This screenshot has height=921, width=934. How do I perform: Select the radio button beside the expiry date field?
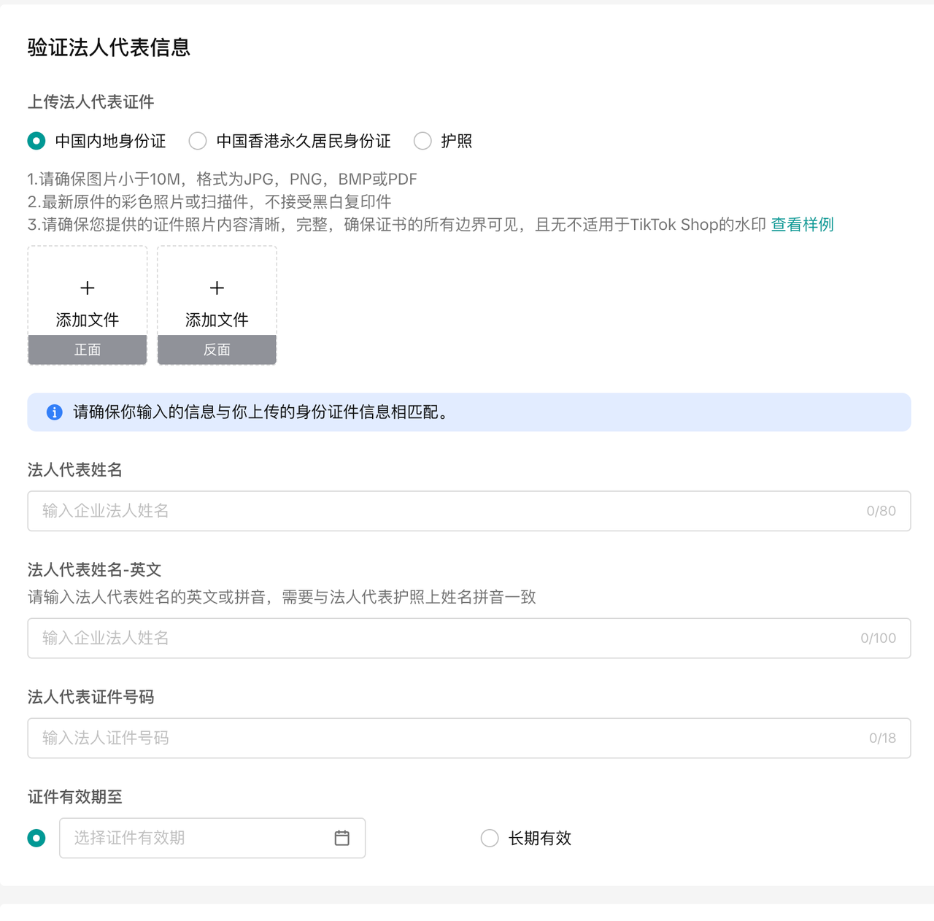tap(36, 838)
